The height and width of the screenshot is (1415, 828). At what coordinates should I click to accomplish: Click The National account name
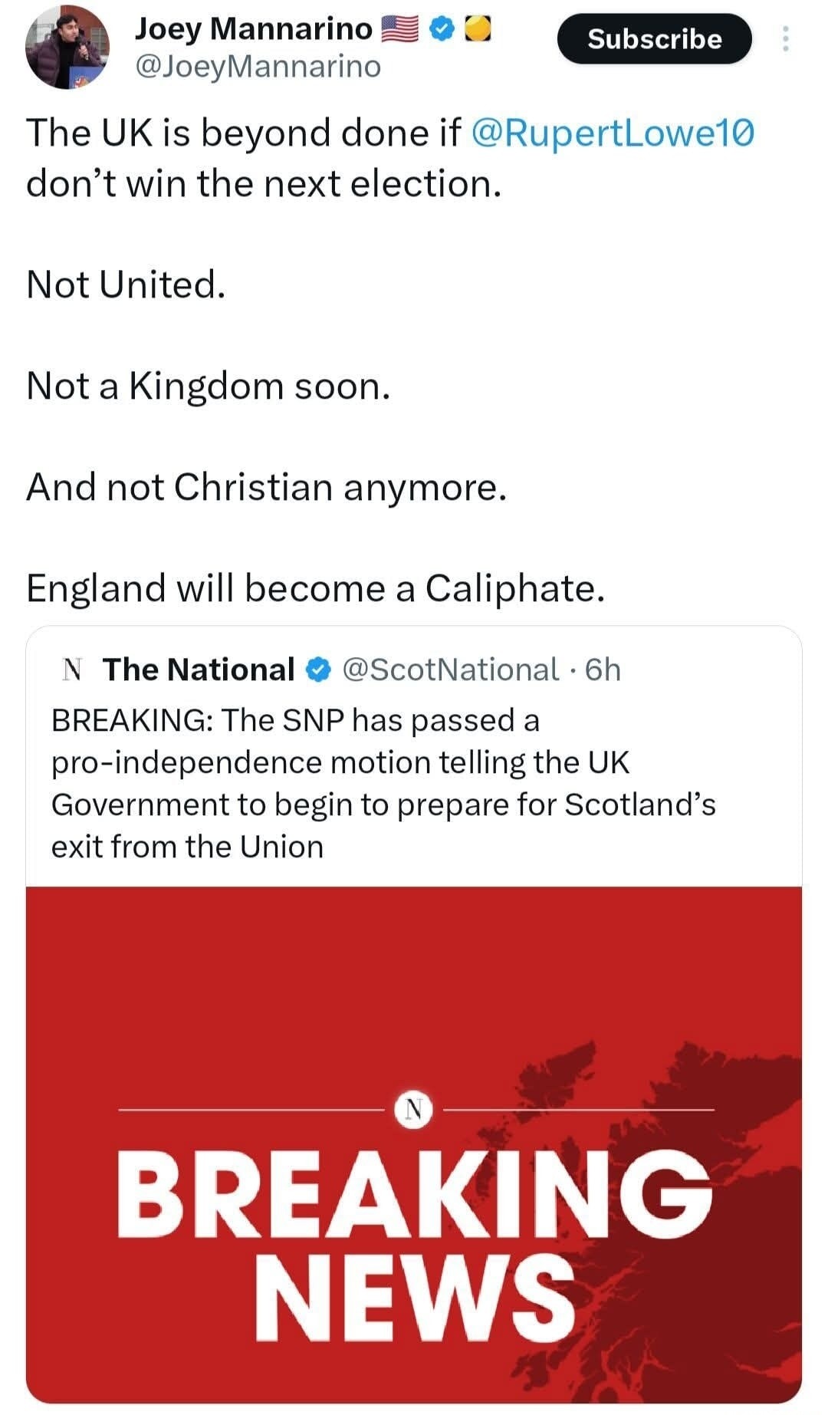click(x=198, y=668)
